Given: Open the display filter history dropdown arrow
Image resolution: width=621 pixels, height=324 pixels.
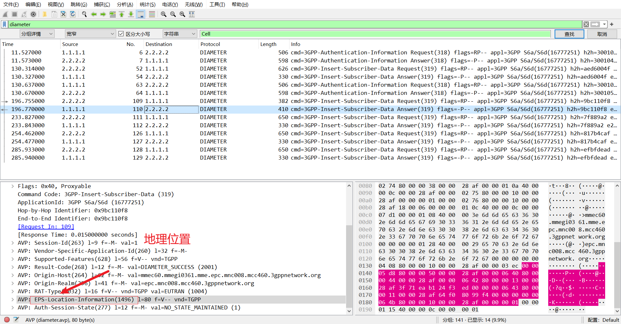Looking at the screenshot, I should point(604,24).
